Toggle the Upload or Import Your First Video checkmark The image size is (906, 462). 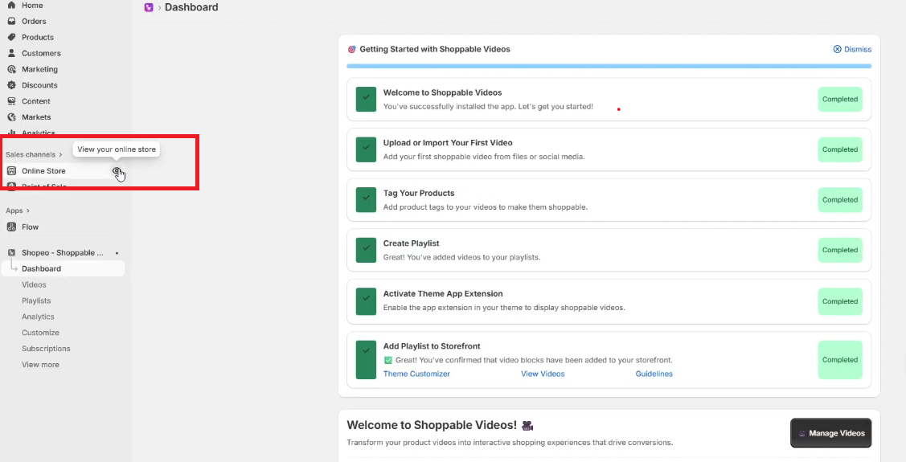click(x=366, y=149)
